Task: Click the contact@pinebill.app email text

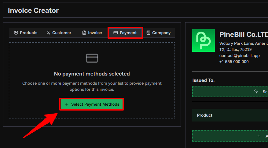Action: click(240, 56)
